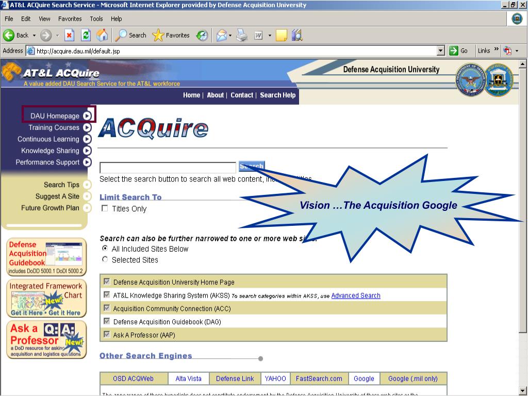This screenshot has height=396, width=528.
Task: Click the DAU Homepage arrow icon
Action: (87, 116)
